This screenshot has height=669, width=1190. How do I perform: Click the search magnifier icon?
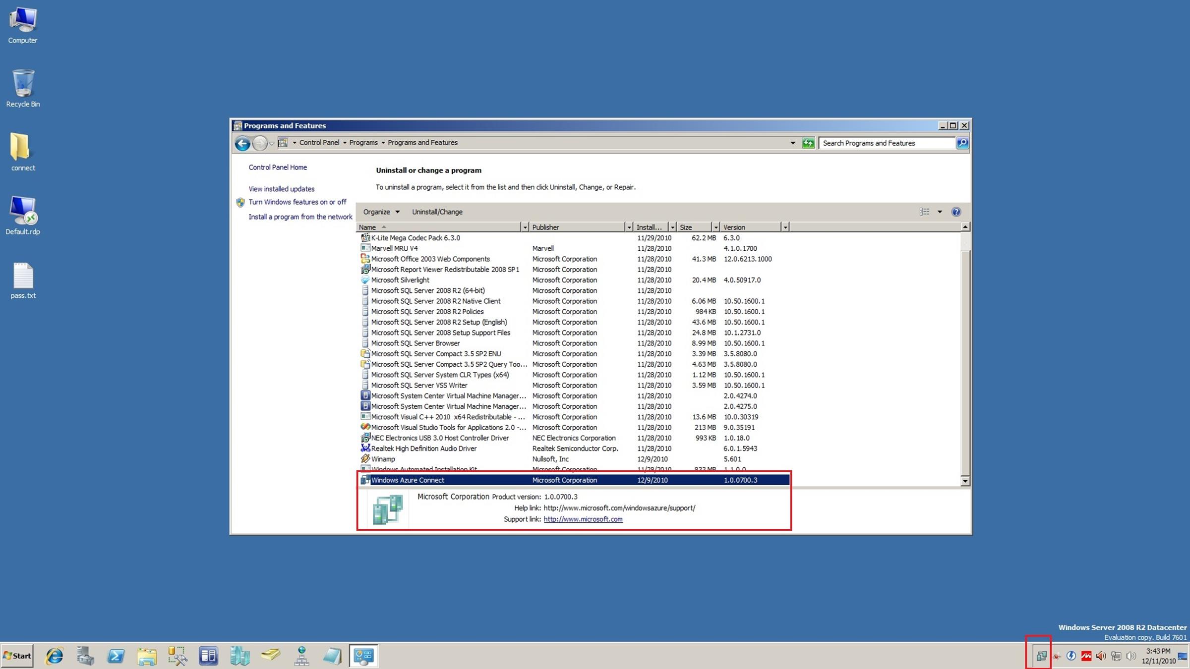962,143
